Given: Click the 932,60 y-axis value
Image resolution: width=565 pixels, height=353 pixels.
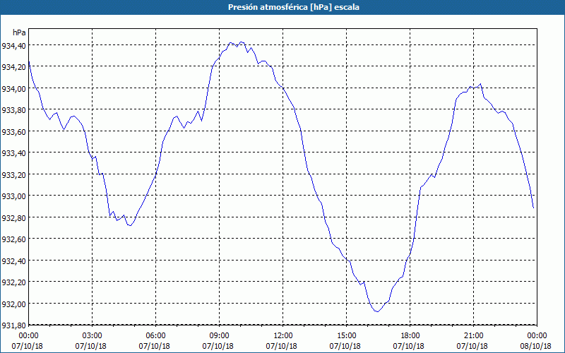Looking at the screenshot, I should click(x=13, y=239).
